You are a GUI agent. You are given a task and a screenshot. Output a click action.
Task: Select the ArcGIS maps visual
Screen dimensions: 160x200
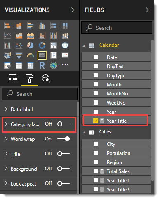point(54,65)
